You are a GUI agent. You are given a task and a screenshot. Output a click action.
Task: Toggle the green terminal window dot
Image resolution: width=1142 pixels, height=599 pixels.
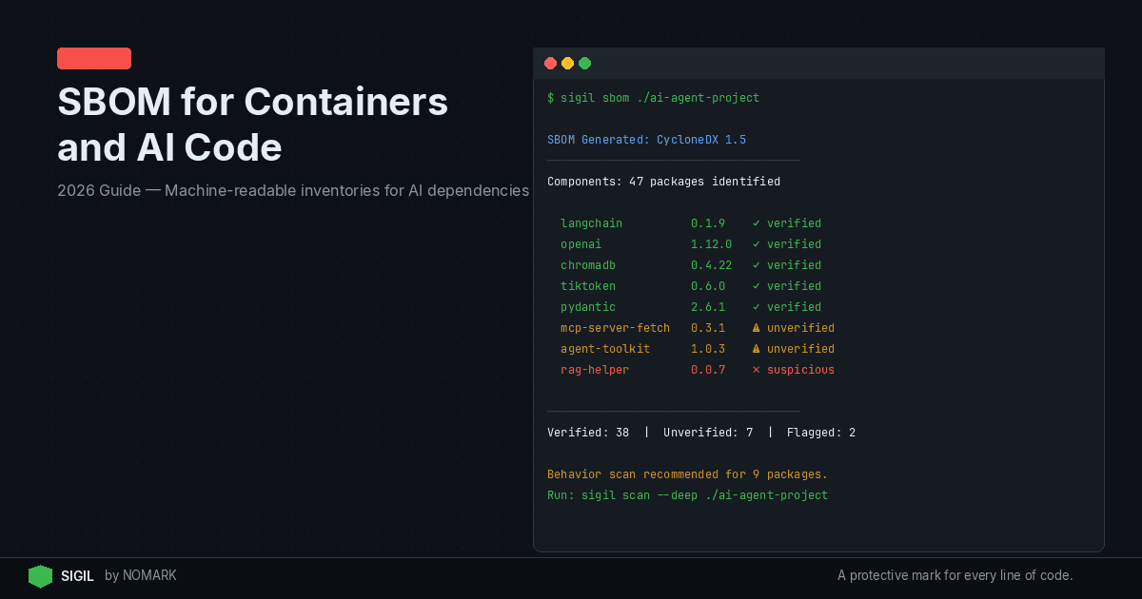tap(584, 63)
